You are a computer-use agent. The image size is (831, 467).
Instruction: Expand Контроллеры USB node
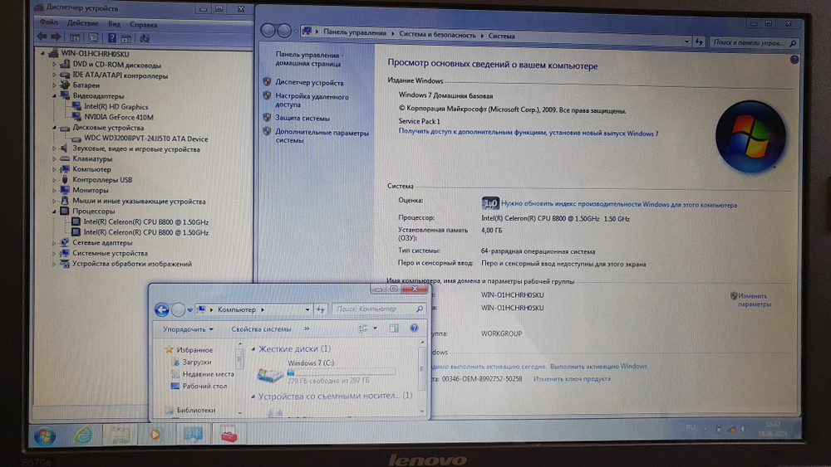(54, 180)
